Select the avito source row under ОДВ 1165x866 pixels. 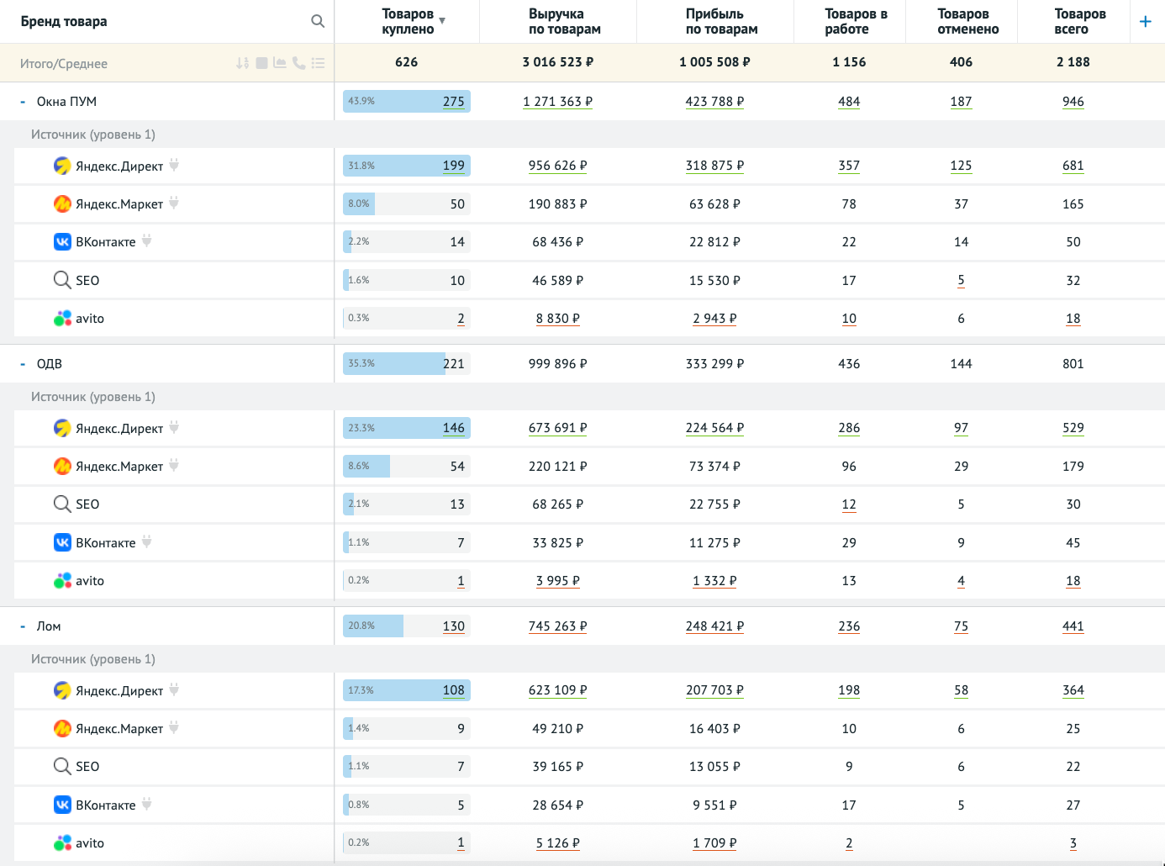point(90,581)
